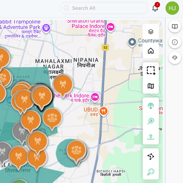Open the info circle icon
The width and height of the screenshot is (183, 183).
175,42
